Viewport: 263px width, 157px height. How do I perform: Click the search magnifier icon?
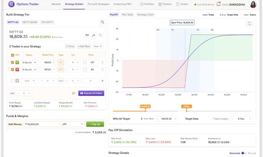click(x=102, y=22)
